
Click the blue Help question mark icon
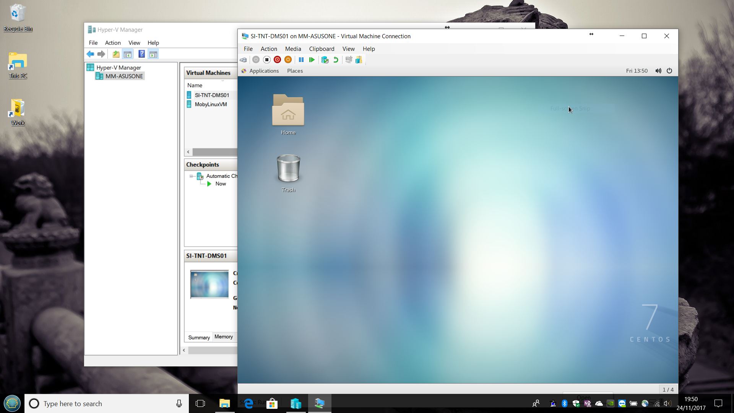coord(141,54)
